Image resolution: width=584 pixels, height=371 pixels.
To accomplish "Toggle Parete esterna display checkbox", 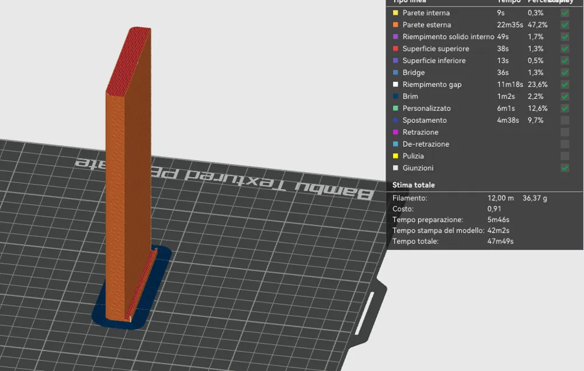I will (565, 25).
